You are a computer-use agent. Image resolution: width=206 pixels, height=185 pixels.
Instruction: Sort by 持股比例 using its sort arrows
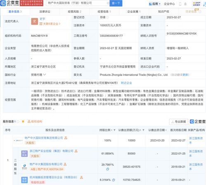111,130
